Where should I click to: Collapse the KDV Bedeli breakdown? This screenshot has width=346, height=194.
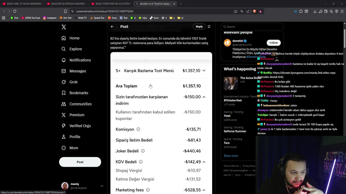click(x=204, y=162)
